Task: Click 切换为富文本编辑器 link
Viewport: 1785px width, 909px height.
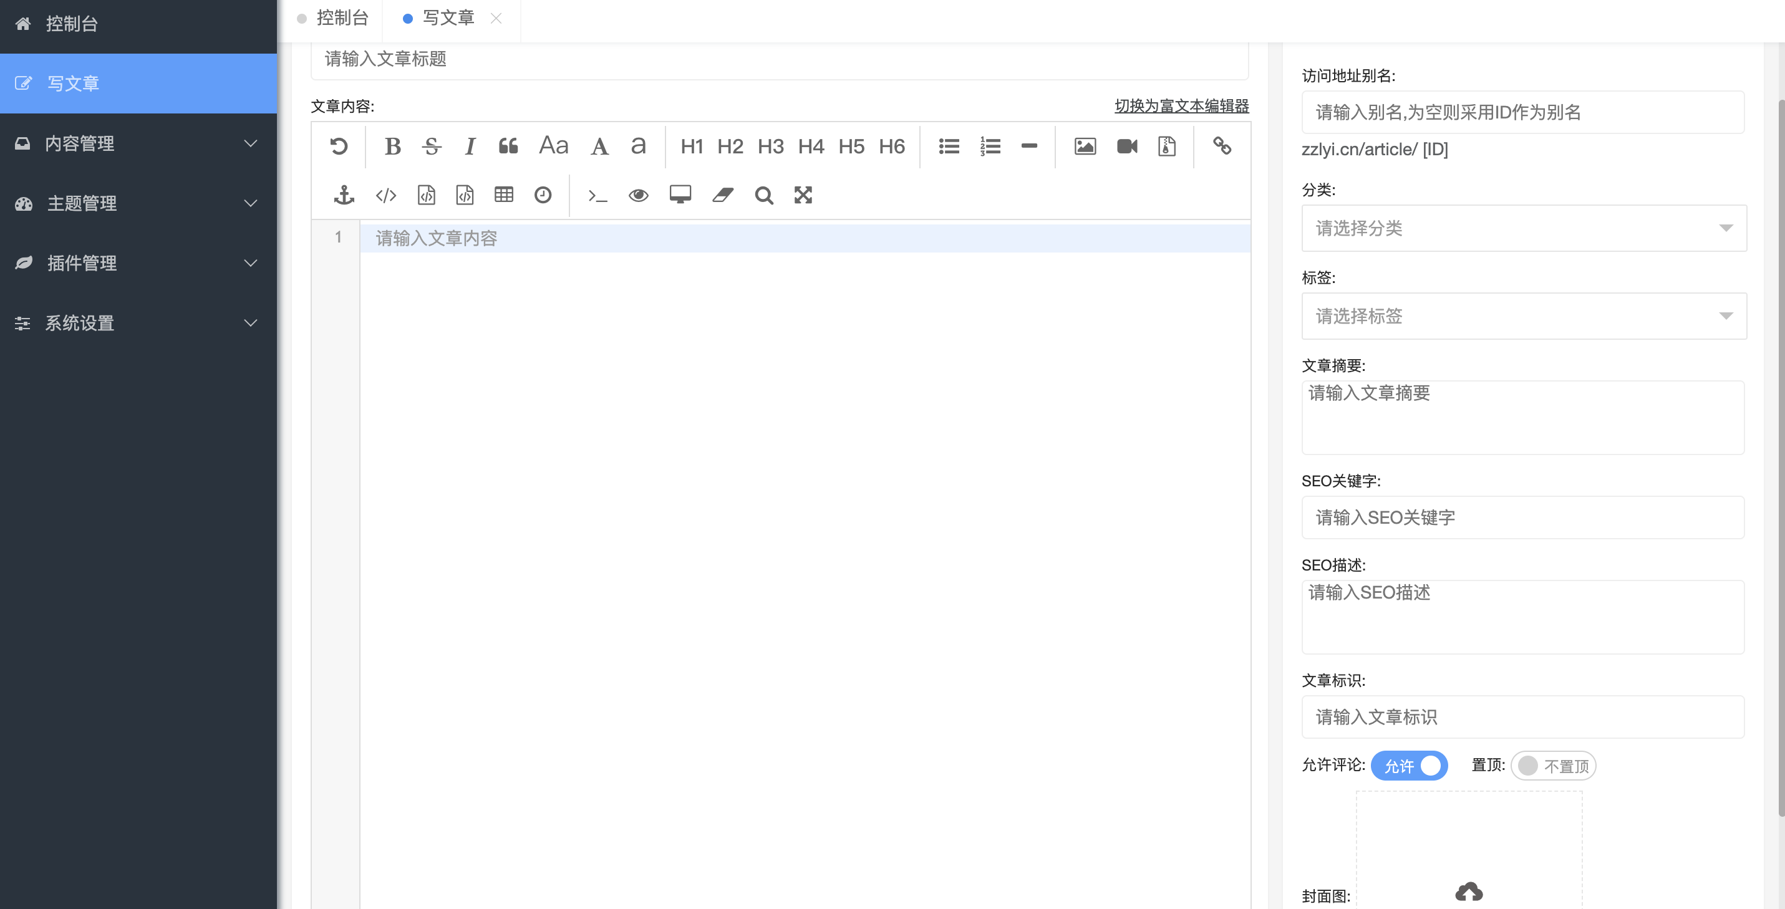Action: click(1181, 106)
